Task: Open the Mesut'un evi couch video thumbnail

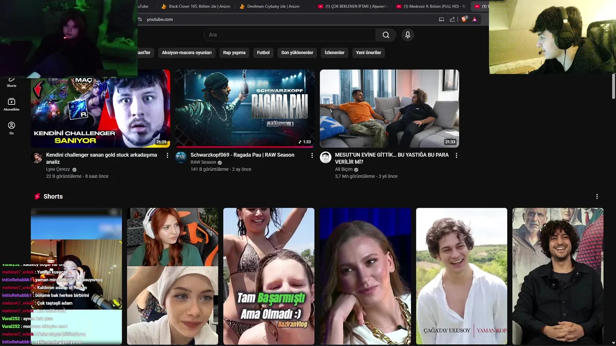Action: point(389,109)
